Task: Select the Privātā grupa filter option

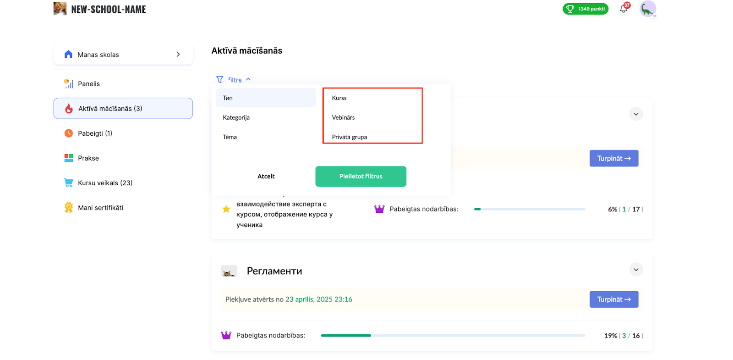Action: click(350, 137)
